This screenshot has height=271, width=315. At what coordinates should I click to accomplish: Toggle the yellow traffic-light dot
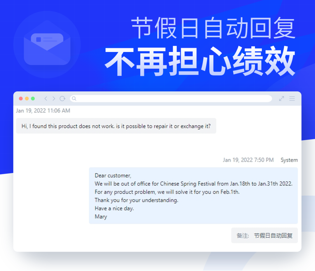27,99
